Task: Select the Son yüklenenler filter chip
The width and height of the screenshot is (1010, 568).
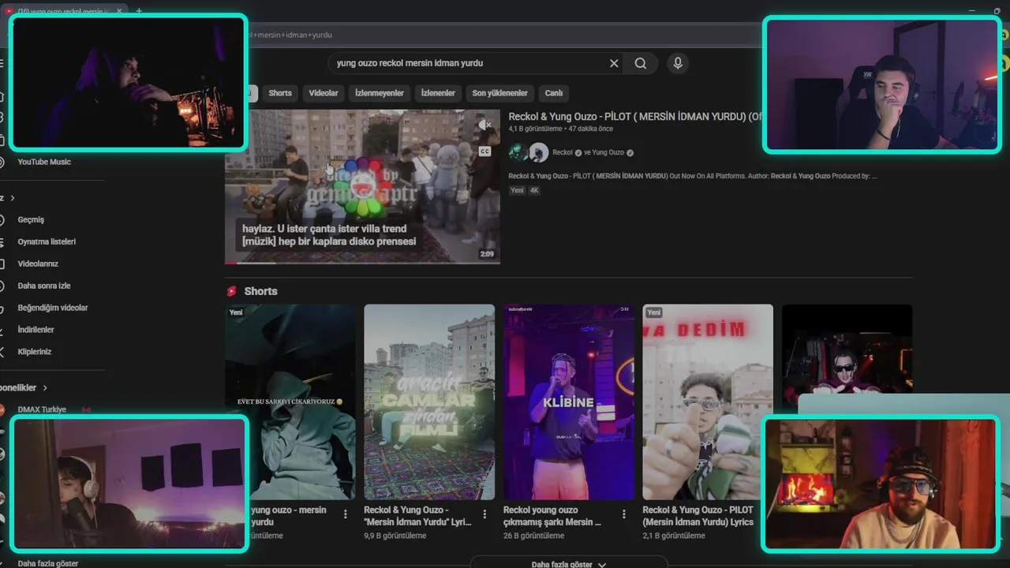Action: 500,93
